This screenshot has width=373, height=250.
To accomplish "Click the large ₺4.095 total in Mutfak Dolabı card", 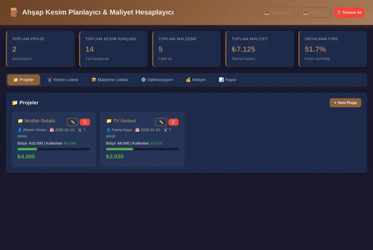I will click(x=26, y=157).
